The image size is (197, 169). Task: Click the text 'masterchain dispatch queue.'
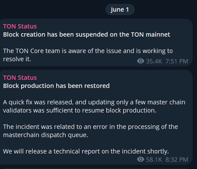point(45,135)
